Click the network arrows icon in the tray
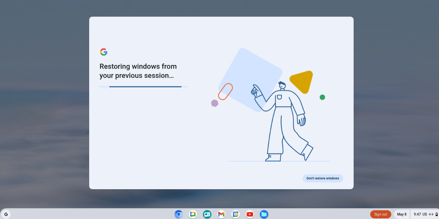The height and width of the screenshot is (219, 439). click(x=431, y=214)
